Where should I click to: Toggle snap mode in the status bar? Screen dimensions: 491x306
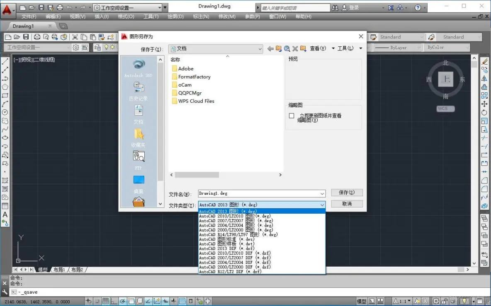(x=97, y=301)
